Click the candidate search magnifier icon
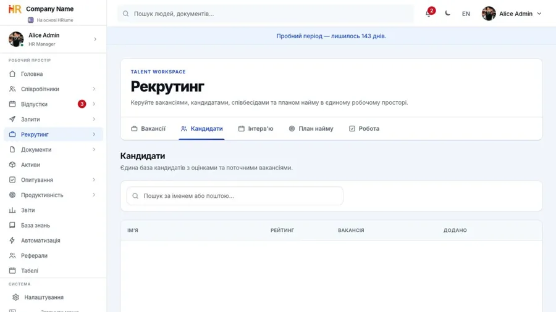The image size is (556, 312). coord(135,196)
